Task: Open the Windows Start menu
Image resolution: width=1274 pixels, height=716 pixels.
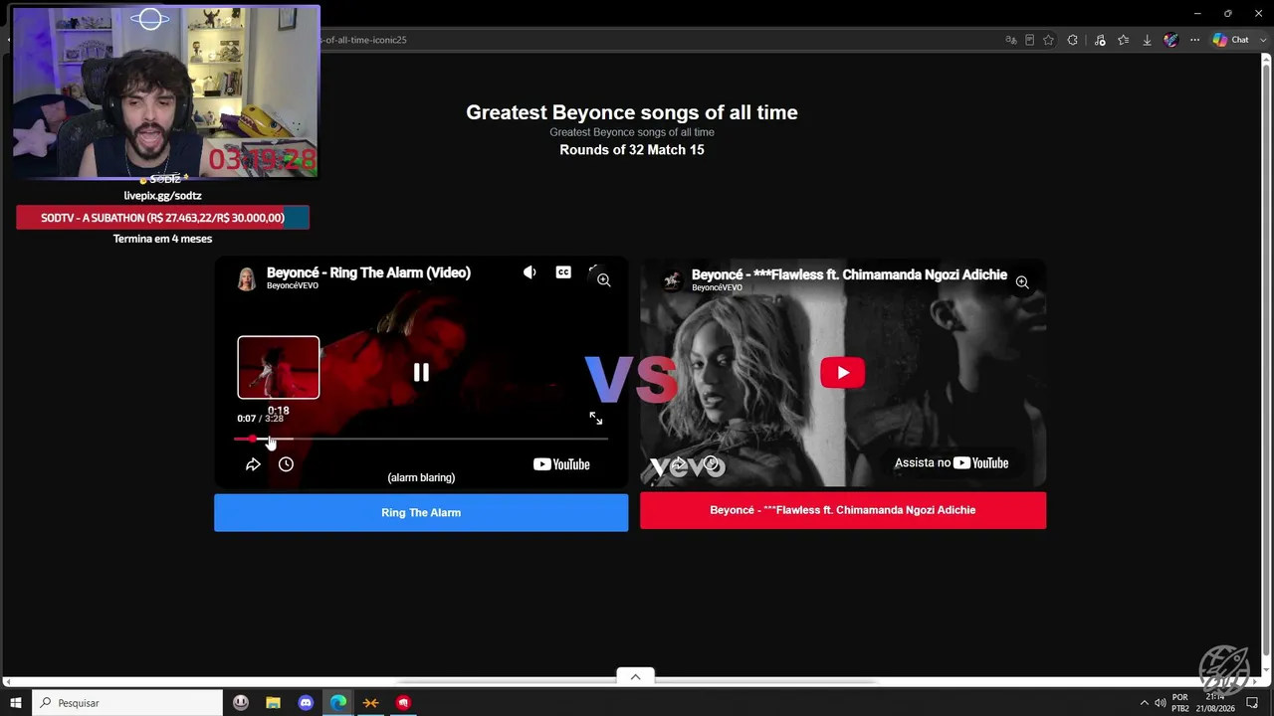Action: [16, 703]
